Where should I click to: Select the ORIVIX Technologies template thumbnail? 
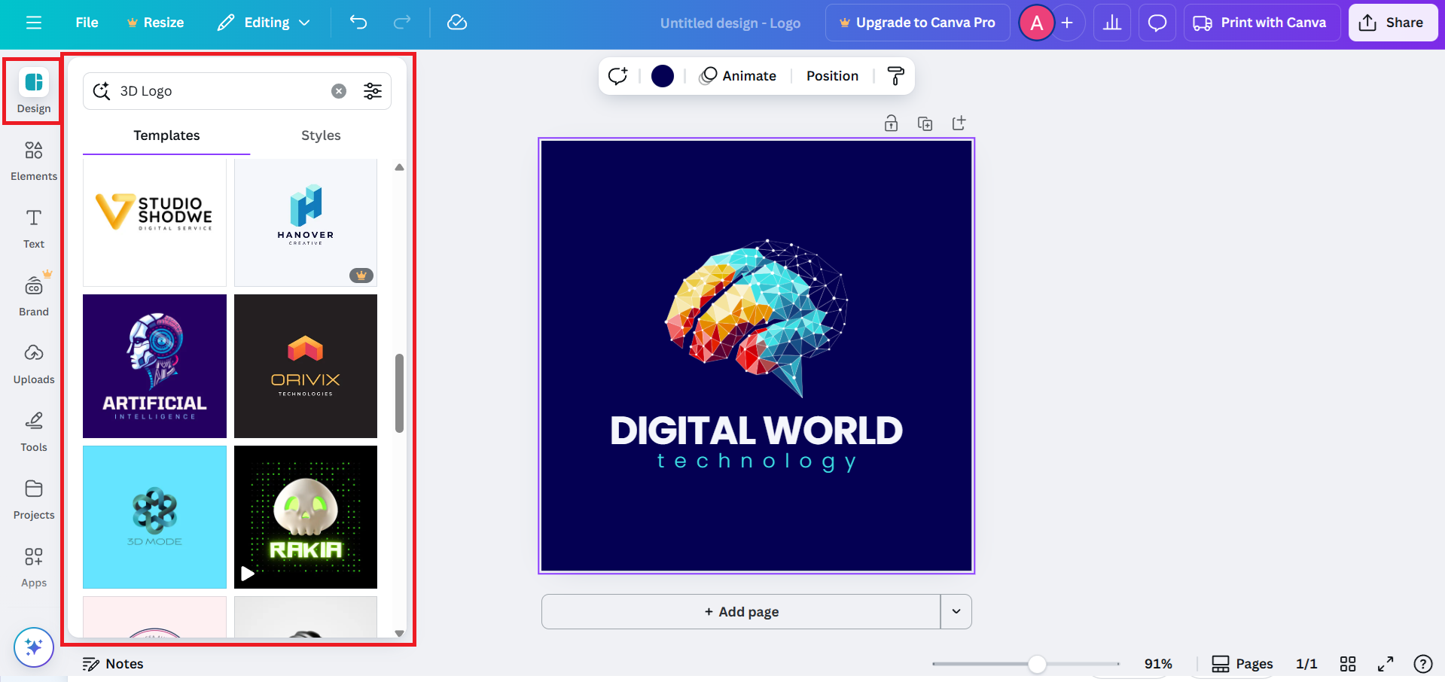pos(305,366)
